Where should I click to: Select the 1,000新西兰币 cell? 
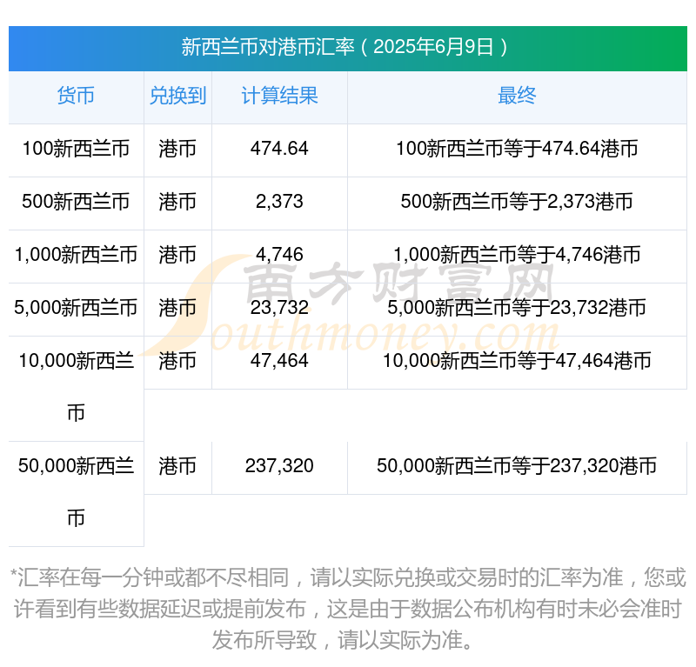[x=76, y=255]
